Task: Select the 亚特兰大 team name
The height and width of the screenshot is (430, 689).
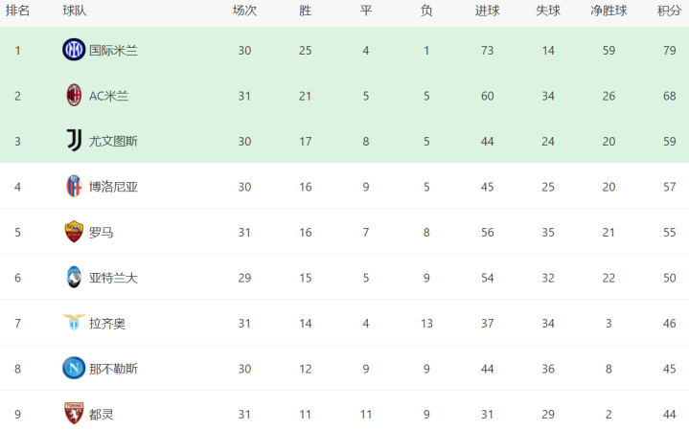Action: click(x=113, y=278)
